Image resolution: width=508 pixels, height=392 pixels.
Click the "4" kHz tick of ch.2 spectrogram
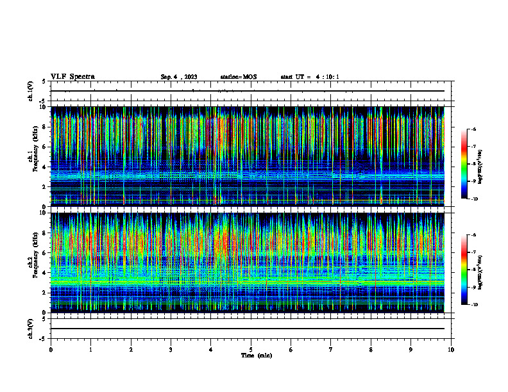pos(45,273)
